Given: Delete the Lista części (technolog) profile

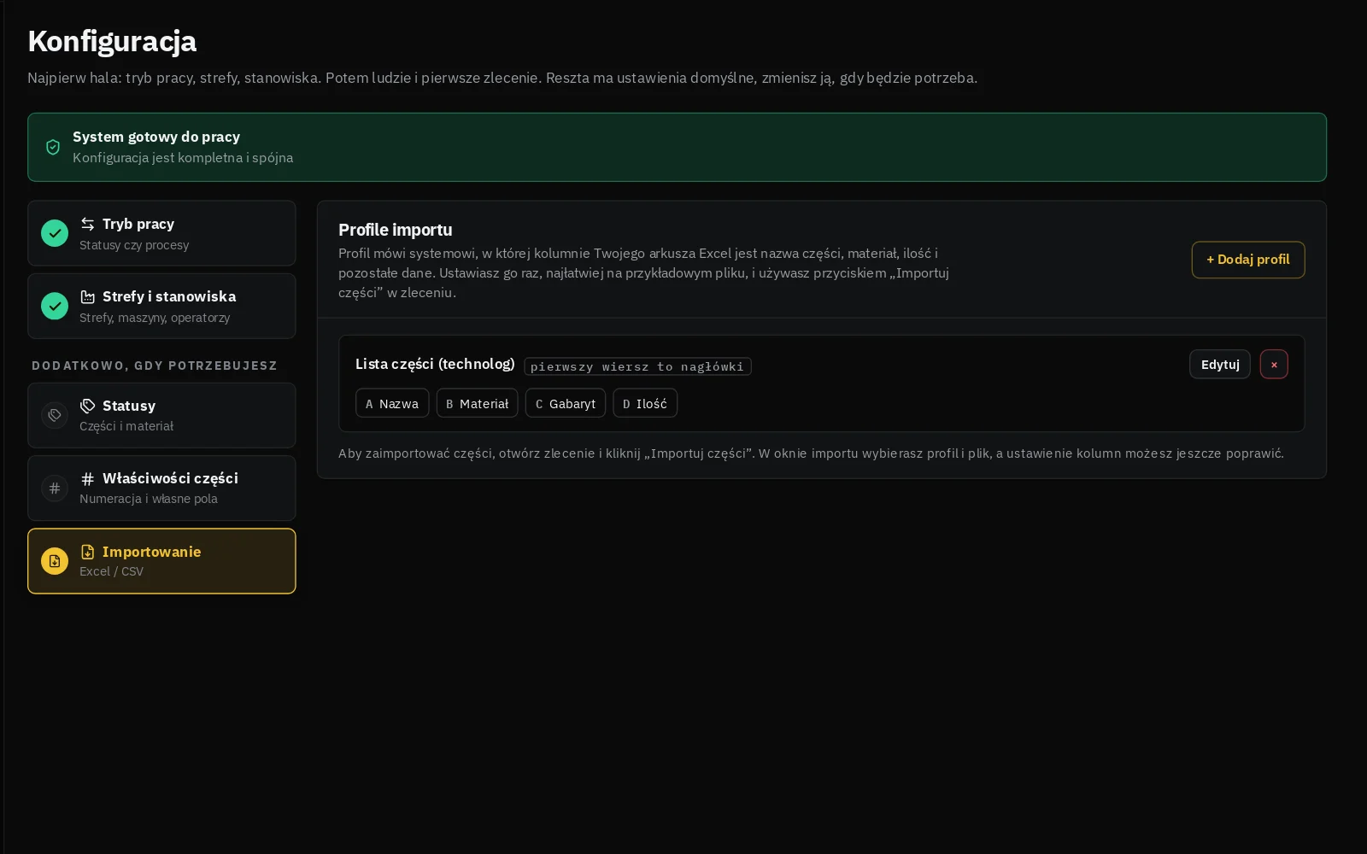Looking at the screenshot, I should 1274,365.
